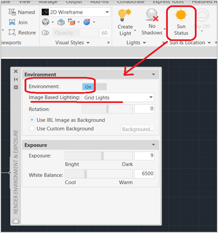218x233 pixels.
Task: Toggle the Sun Status button
Action: [181, 23]
